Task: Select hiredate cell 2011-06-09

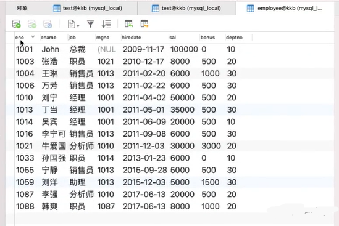Action: click(x=144, y=122)
